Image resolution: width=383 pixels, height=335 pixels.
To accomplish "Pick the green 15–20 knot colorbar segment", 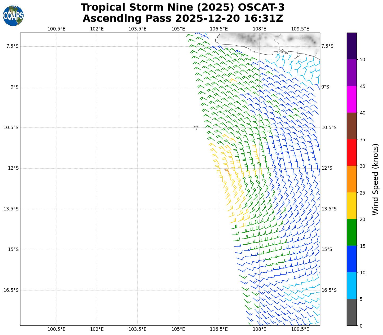I will pyautogui.click(x=352, y=232).
